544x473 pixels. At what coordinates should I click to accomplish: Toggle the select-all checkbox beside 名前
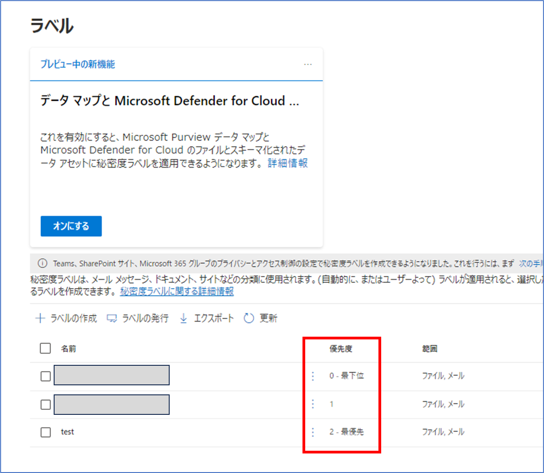tap(45, 348)
